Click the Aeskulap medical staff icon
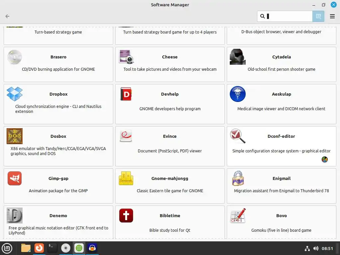 tap(238, 94)
